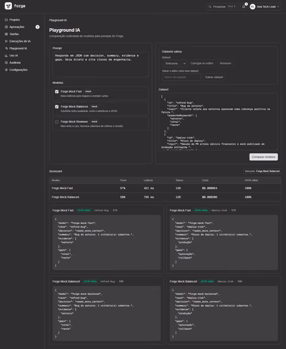Click the Playground IA breadcrumb
Image resolution: width=286 pixels, height=349 pixels.
click(58, 20)
